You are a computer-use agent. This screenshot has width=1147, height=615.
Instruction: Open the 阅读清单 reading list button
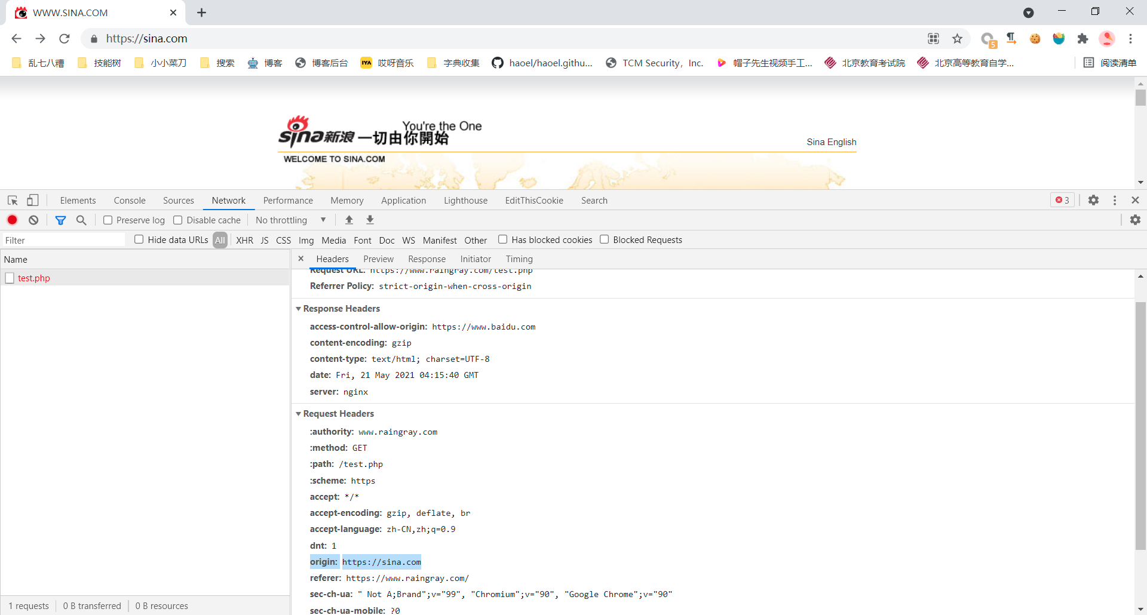coord(1110,63)
